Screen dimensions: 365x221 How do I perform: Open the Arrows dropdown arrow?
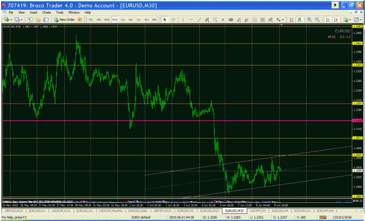[x=283, y=20]
